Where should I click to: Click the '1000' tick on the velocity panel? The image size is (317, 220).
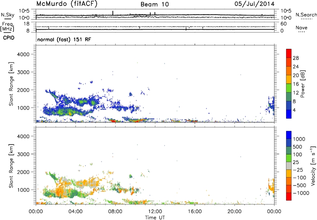tap(23, 190)
